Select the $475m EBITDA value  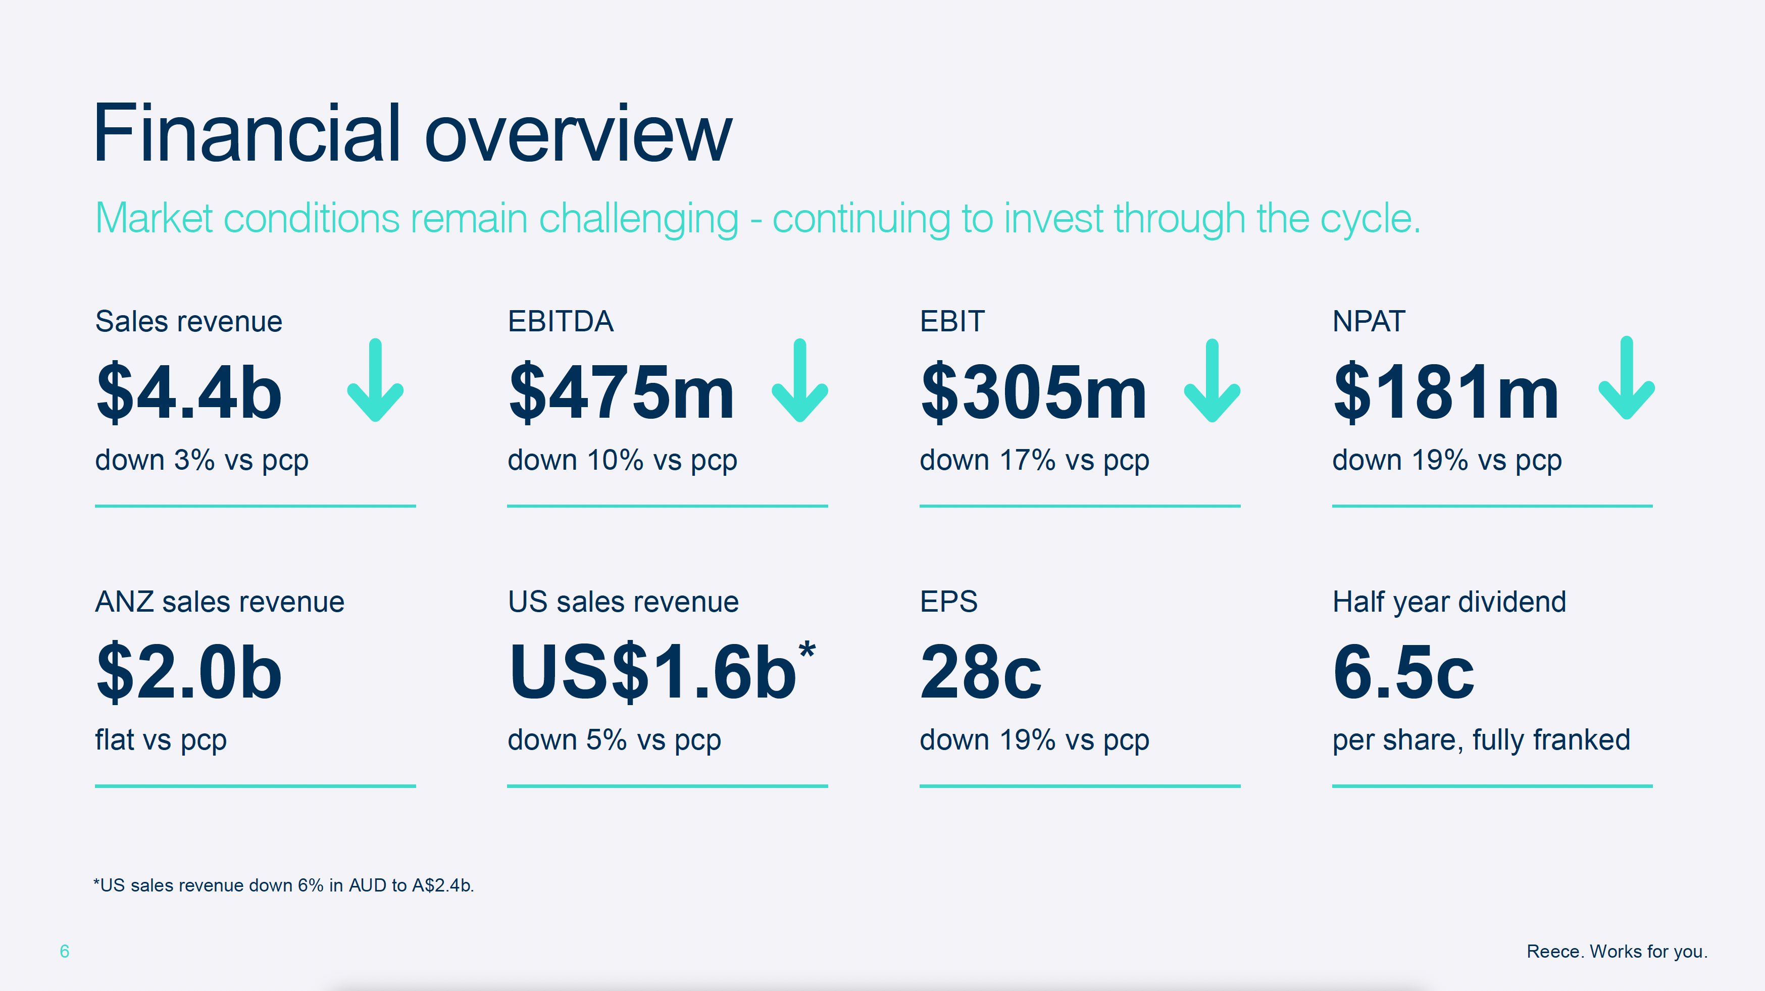(x=621, y=392)
